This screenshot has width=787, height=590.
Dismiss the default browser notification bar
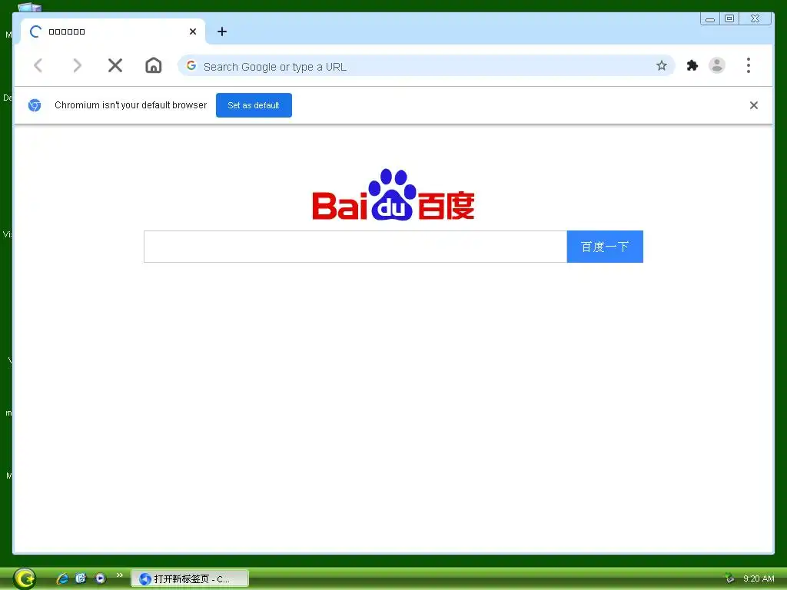754,105
